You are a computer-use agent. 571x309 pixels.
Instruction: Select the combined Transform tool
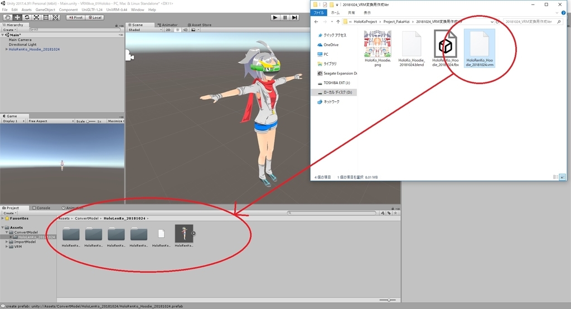pyautogui.click(x=55, y=17)
